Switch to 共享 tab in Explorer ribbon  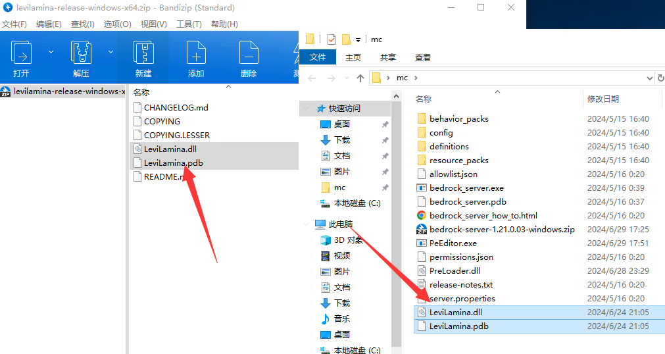387,57
